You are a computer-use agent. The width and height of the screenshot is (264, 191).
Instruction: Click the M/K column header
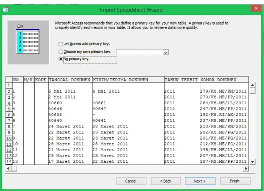tap(29, 80)
